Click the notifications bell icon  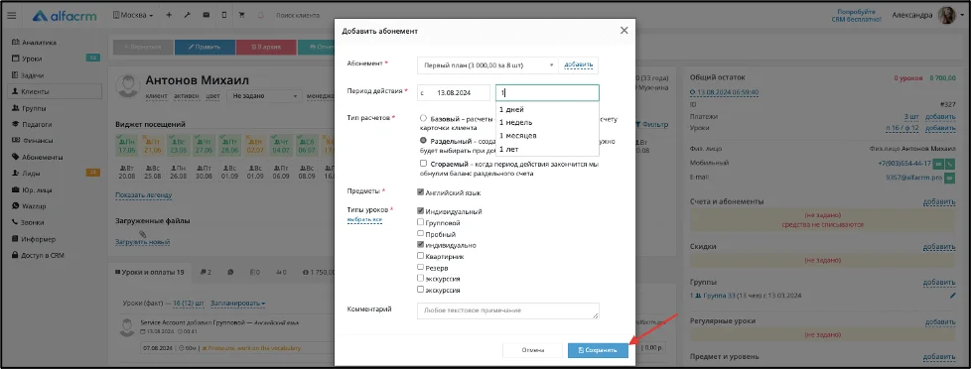260,15
